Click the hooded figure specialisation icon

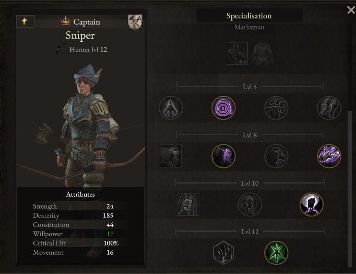[x=263, y=54]
